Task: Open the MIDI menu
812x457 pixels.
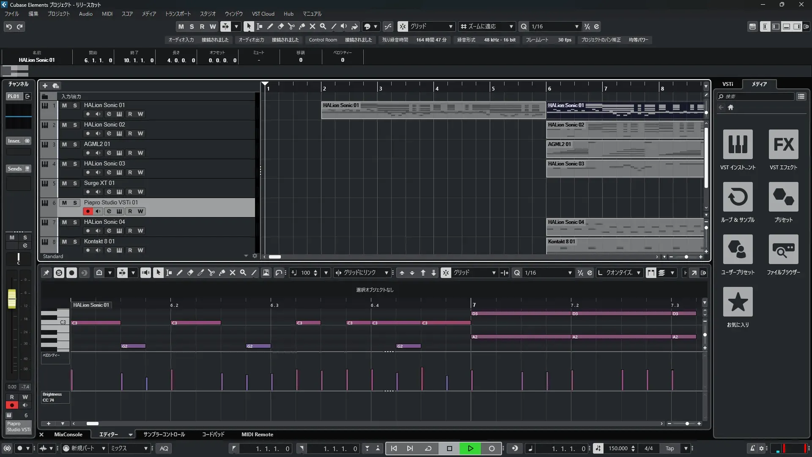Action: coord(107,14)
